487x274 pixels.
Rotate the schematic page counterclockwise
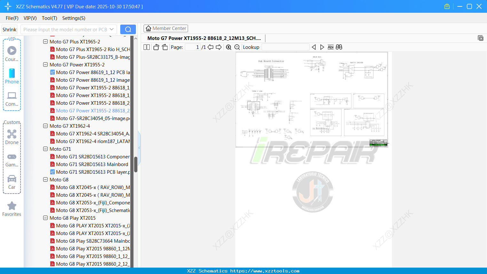(x=156, y=47)
